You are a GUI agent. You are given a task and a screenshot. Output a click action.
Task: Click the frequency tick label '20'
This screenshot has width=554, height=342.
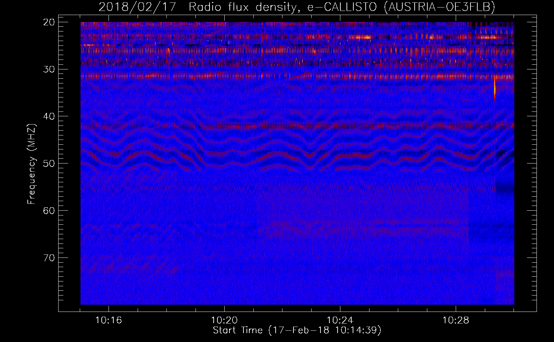[x=49, y=22]
